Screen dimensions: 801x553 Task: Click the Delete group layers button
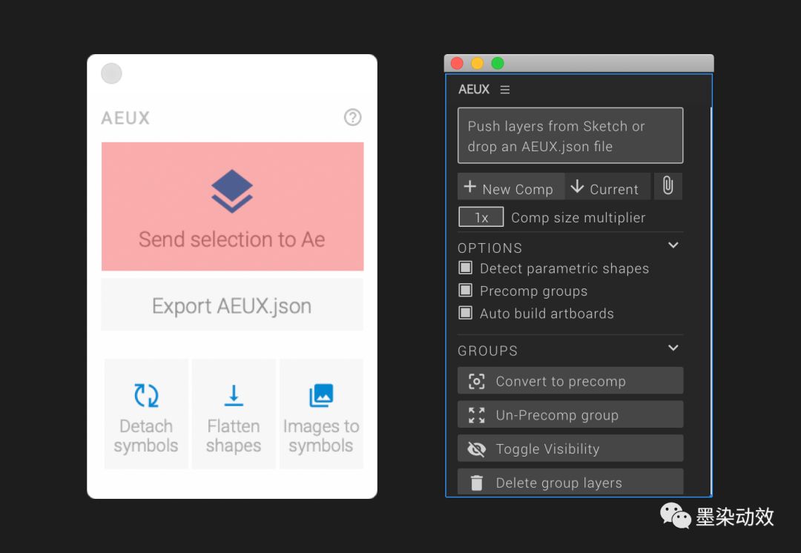[570, 482]
